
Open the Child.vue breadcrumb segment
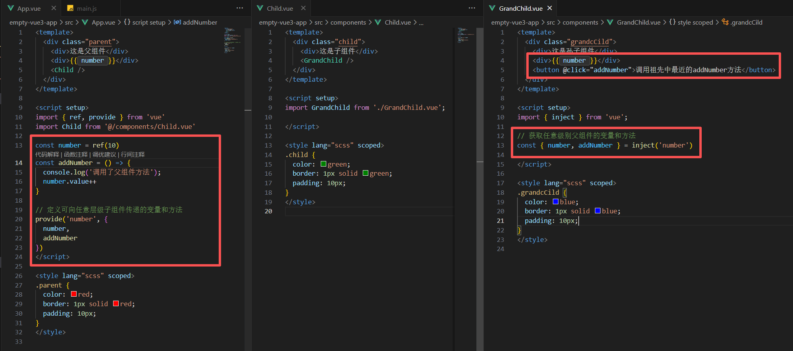(398, 23)
